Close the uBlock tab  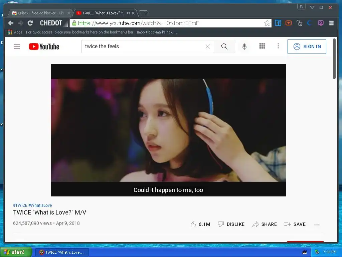69,13
